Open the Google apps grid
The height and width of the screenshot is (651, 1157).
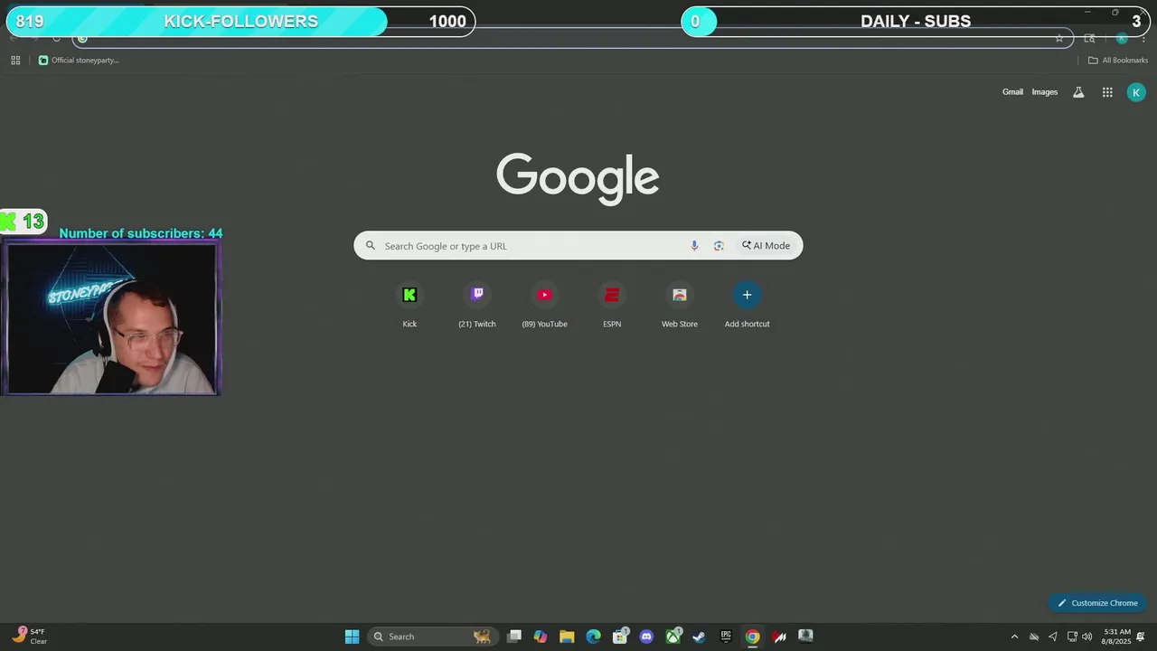click(1107, 92)
